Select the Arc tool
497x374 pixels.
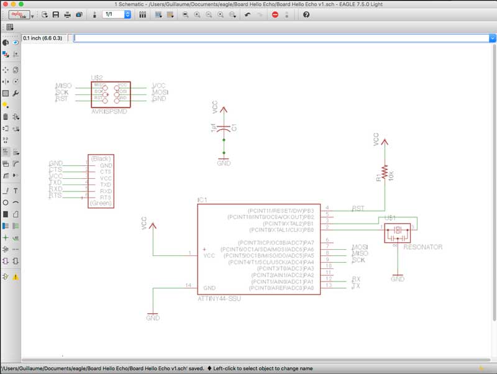[x=16, y=202]
